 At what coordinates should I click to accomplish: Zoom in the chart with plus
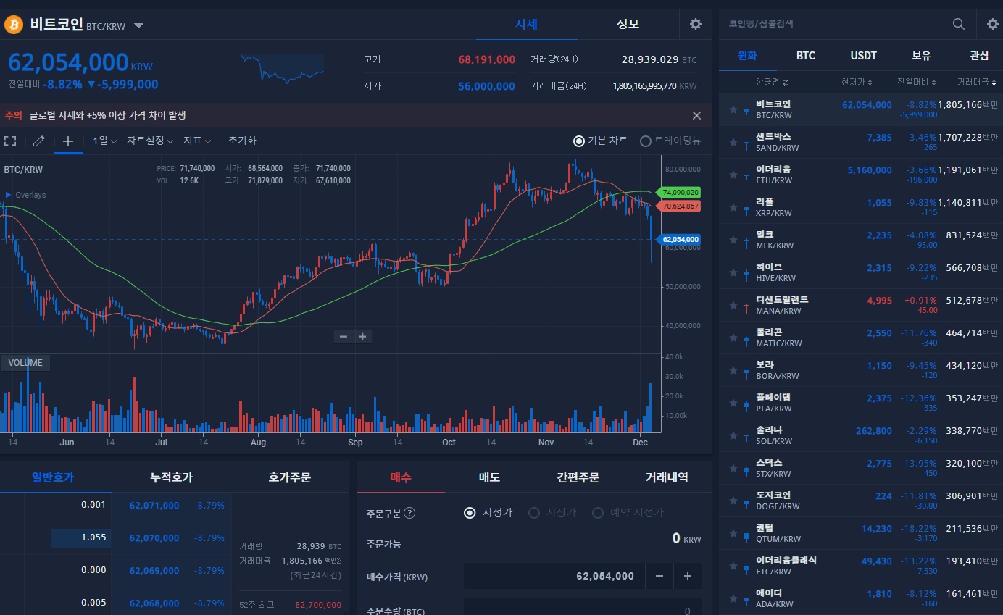[x=362, y=336]
